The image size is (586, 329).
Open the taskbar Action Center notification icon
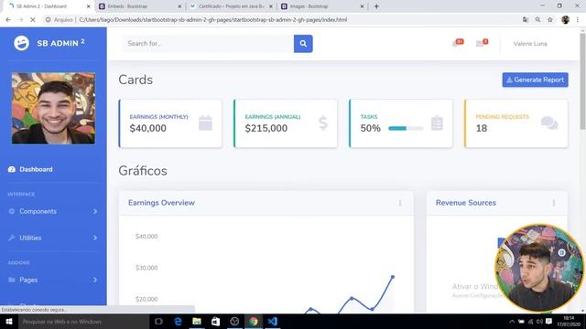(548, 321)
